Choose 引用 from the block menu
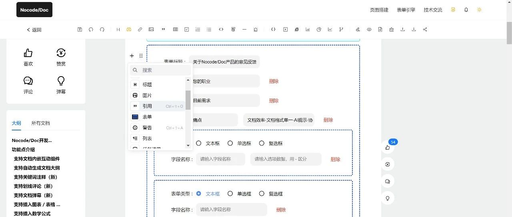The width and height of the screenshot is (512, 217). [157, 106]
